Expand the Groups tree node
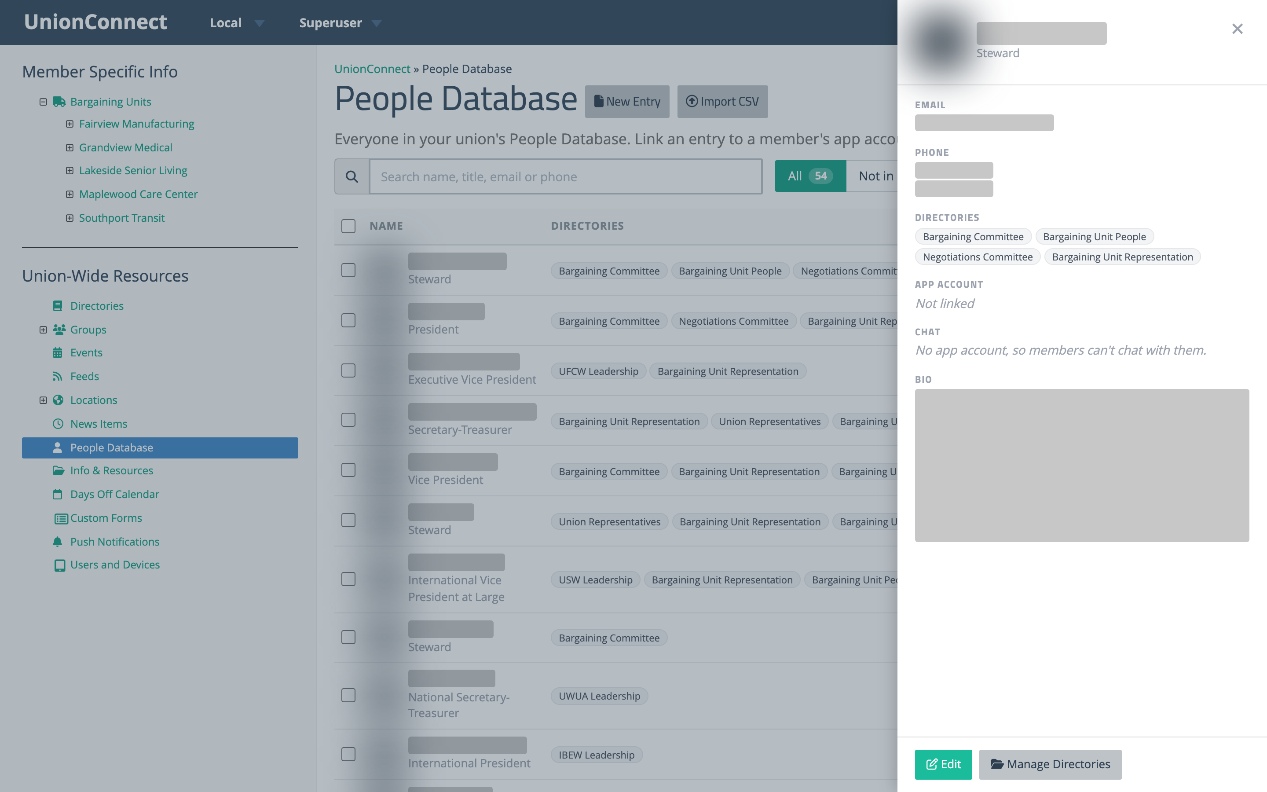The image size is (1267, 792). click(x=43, y=330)
